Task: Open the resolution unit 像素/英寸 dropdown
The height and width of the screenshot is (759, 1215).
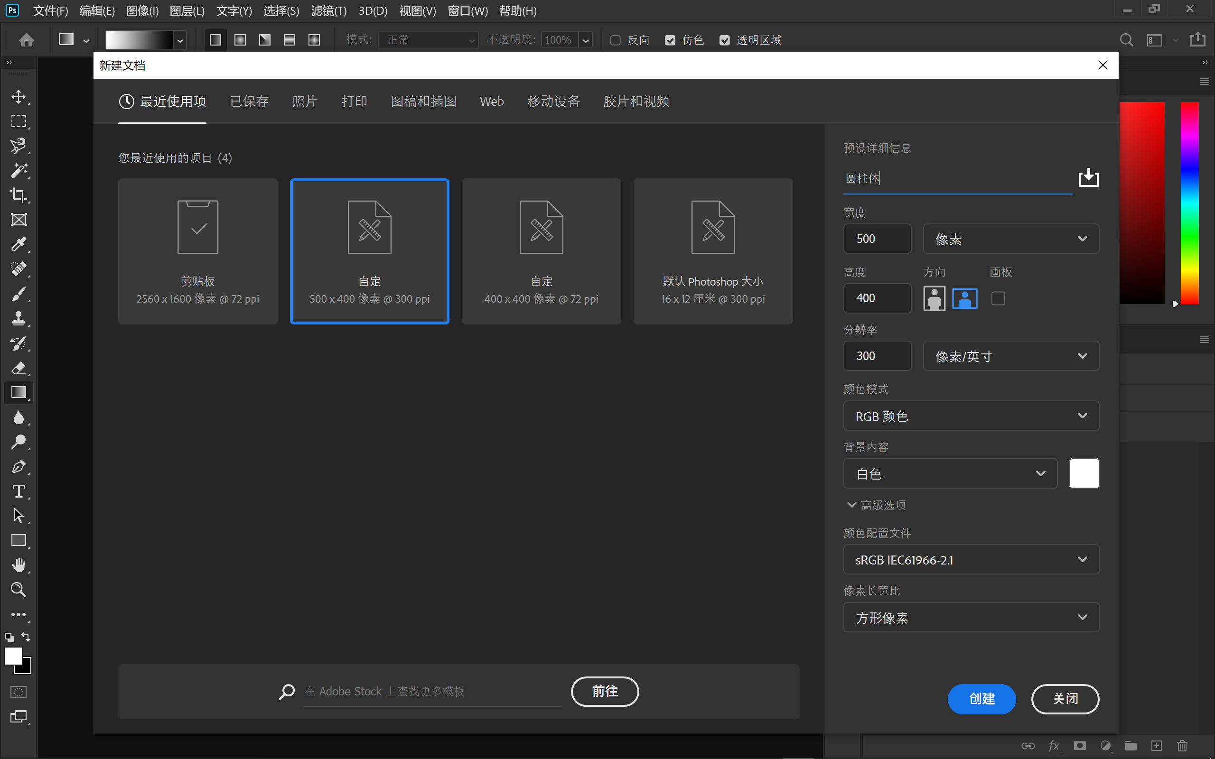Action: [x=1011, y=356]
